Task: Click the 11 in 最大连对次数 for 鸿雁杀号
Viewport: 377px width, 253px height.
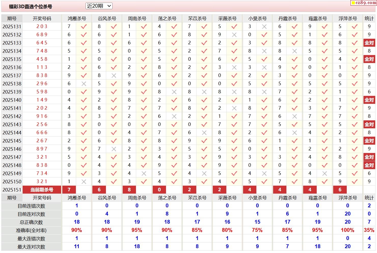Action: click(77, 247)
